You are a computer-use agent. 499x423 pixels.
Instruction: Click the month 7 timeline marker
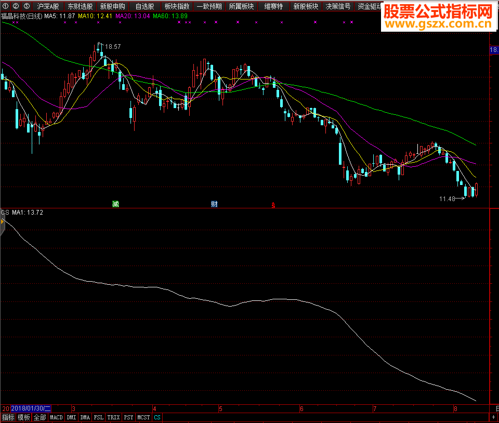coord(375,408)
